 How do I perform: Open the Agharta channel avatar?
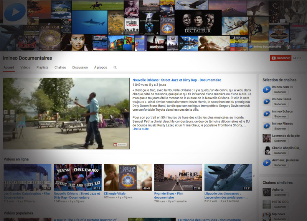[266, 192]
